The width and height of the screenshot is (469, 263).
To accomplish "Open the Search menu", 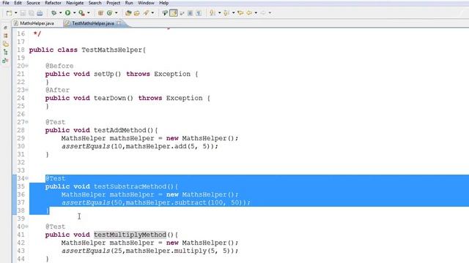I will [95, 3].
